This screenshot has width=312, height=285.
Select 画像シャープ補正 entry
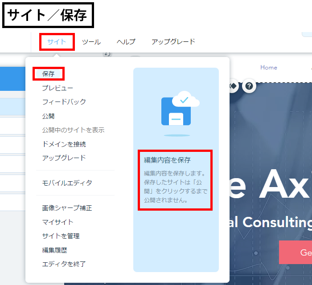click(x=67, y=208)
